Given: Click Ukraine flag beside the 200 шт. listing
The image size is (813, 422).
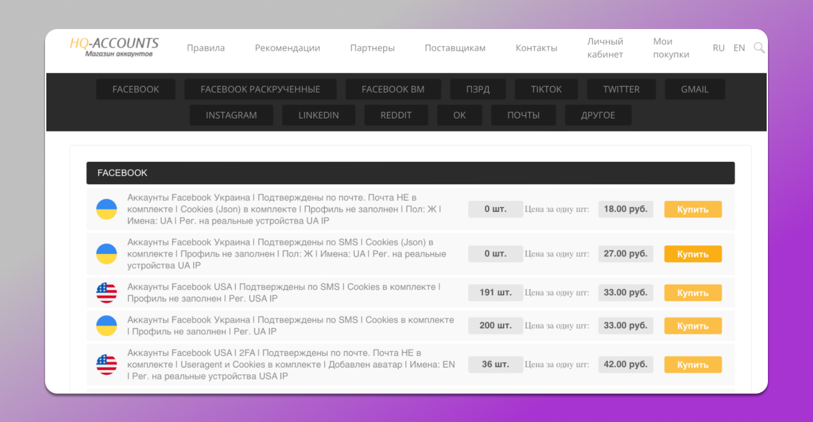Looking at the screenshot, I should coord(106,326).
